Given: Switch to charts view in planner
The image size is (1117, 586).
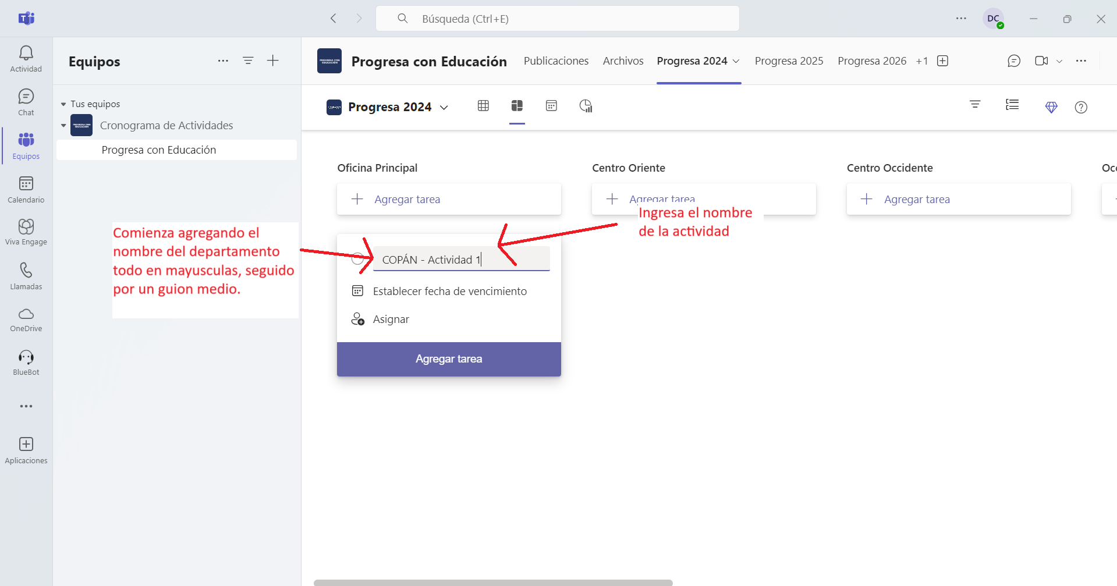Looking at the screenshot, I should [x=586, y=106].
